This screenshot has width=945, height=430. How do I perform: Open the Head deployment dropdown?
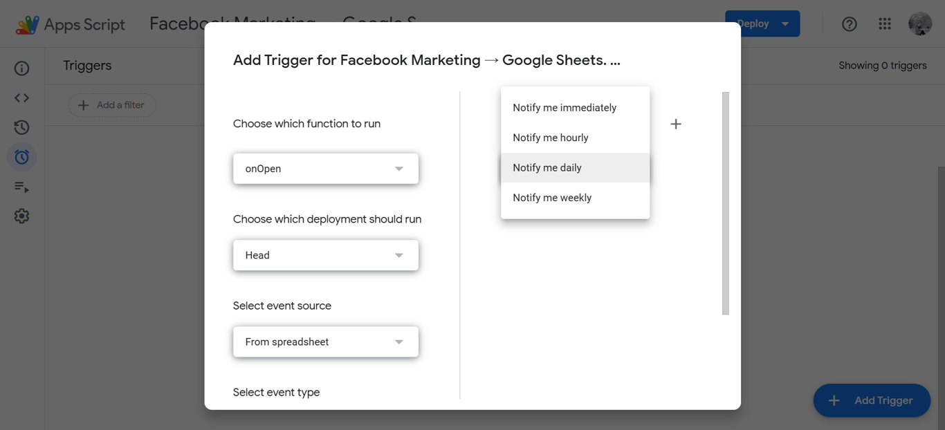point(326,255)
